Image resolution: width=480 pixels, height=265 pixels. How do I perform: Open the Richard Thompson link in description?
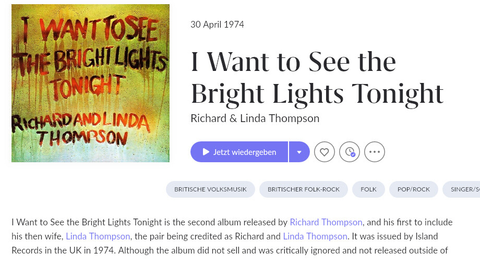(326, 222)
